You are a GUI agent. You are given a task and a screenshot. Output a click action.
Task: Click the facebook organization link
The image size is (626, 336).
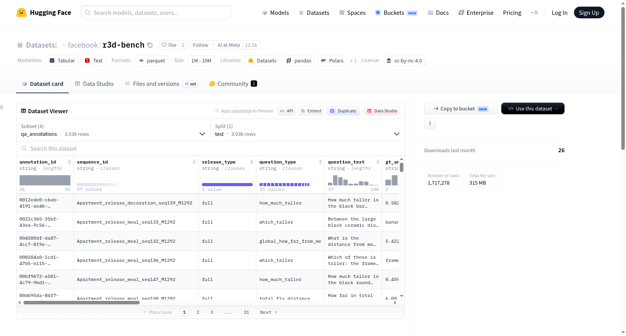point(83,45)
